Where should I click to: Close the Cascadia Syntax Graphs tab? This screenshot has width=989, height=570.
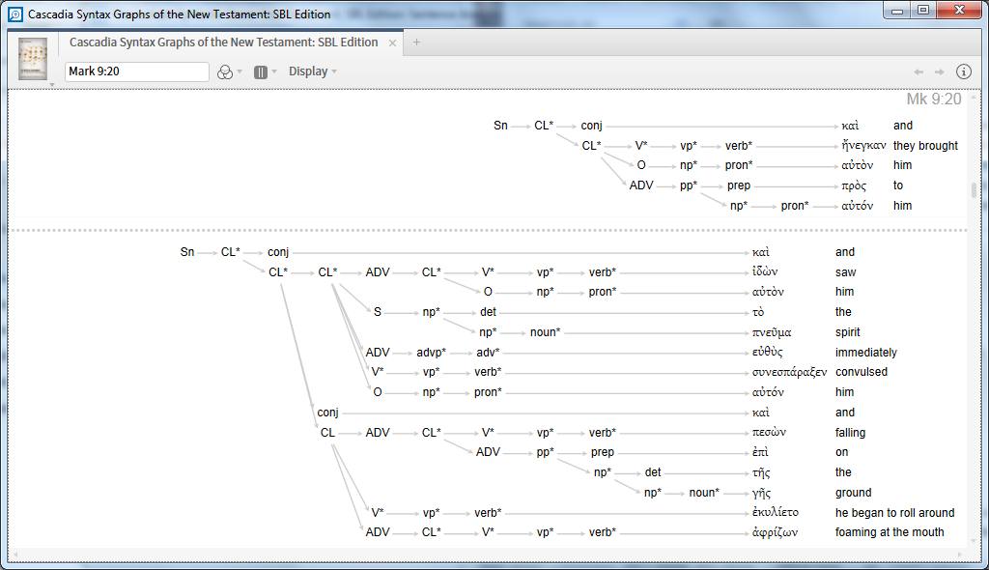pyautogui.click(x=392, y=43)
